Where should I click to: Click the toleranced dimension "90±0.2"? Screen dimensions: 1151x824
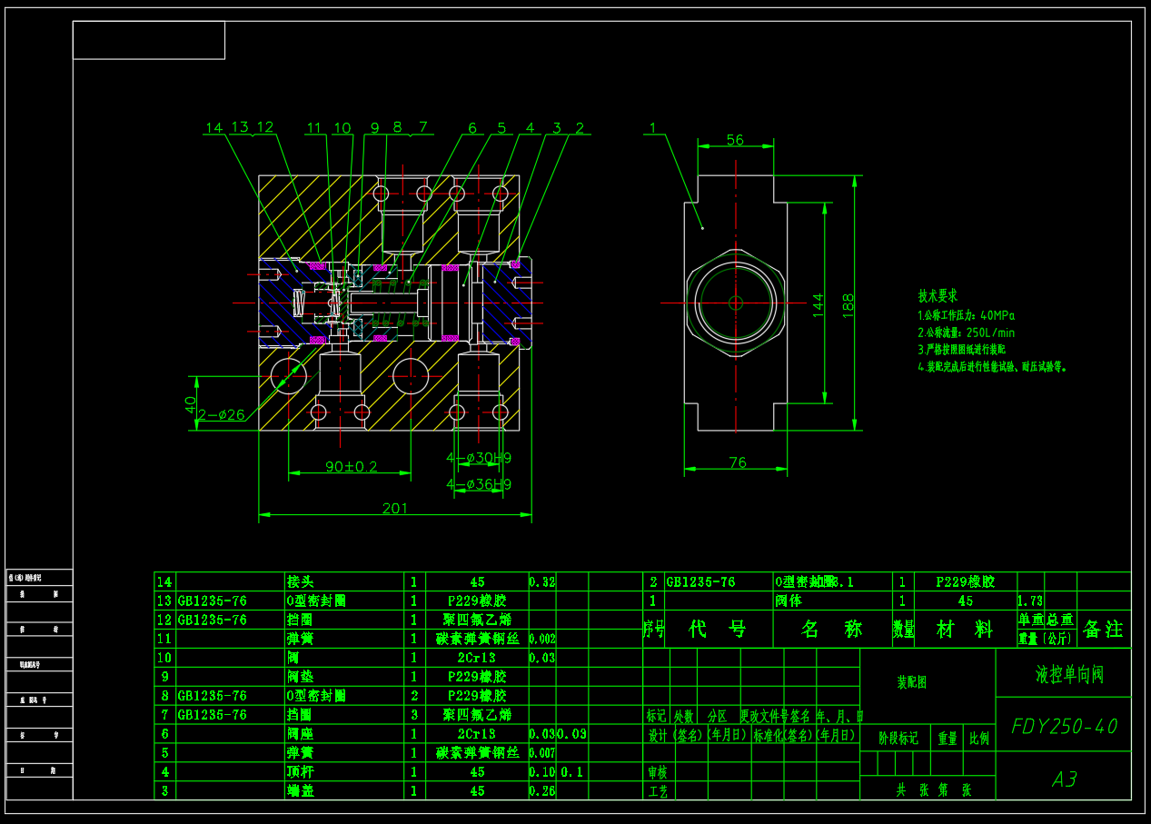coord(351,467)
